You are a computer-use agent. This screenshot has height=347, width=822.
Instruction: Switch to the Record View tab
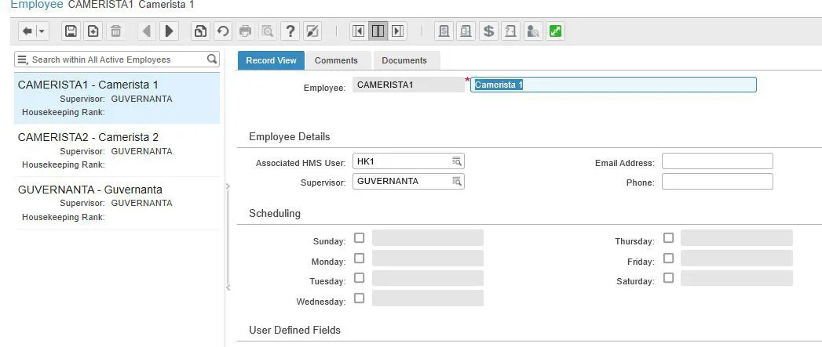coord(271,60)
